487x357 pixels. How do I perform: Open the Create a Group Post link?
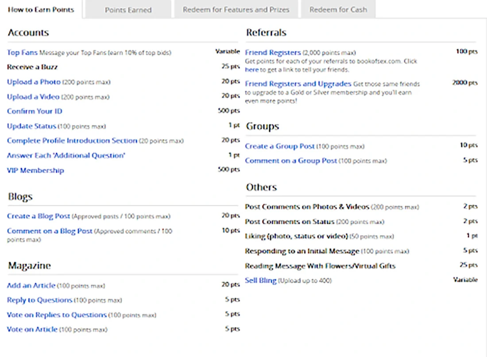[280, 146]
